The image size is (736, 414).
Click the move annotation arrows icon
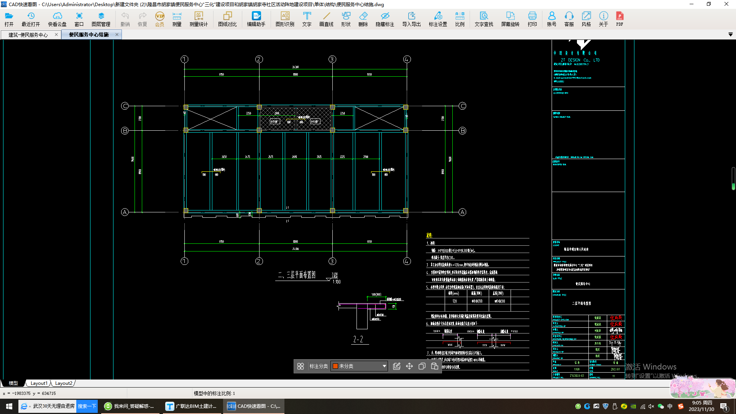(x=409, y=366)
